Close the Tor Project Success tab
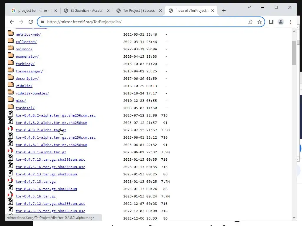The height and width of the screenshot is (226, 302). pos(160,11)
